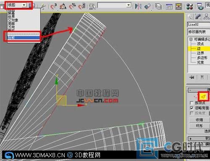Choose 栅格 in coordinate system list
This screenshot has width=210, height=161.
tap(11, 30)
